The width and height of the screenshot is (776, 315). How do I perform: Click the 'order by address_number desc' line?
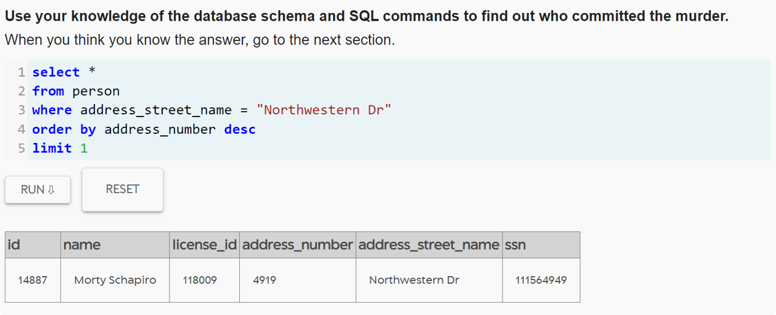[401, 129]
